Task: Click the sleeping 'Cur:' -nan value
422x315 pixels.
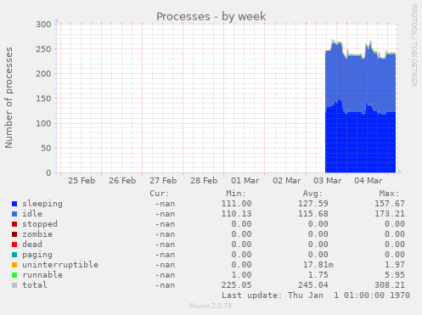Action: (165, 204)
